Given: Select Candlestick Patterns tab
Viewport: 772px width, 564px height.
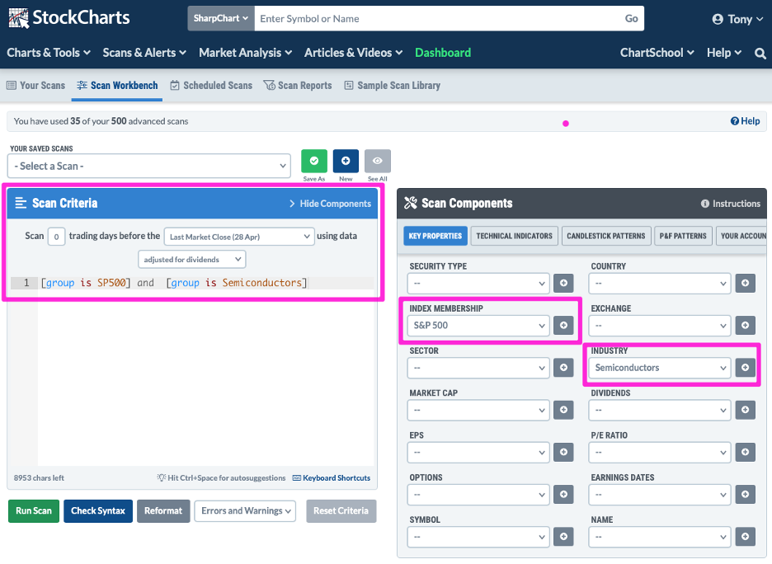Looking at the screenshot, I should pos(606,236).
